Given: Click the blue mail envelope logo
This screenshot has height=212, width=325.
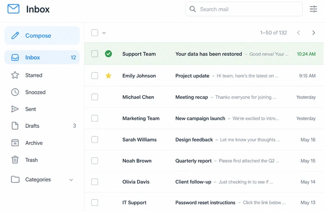Looking at the screenshot, I should point(14,9).
